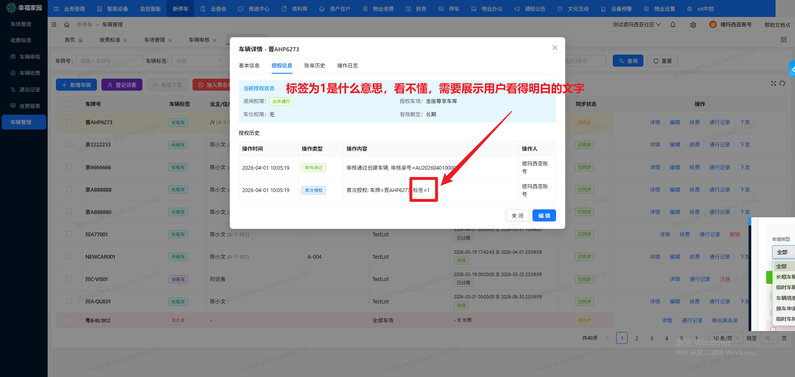
Task: Click the 车牌号 search input field
Action: [109, 61]
